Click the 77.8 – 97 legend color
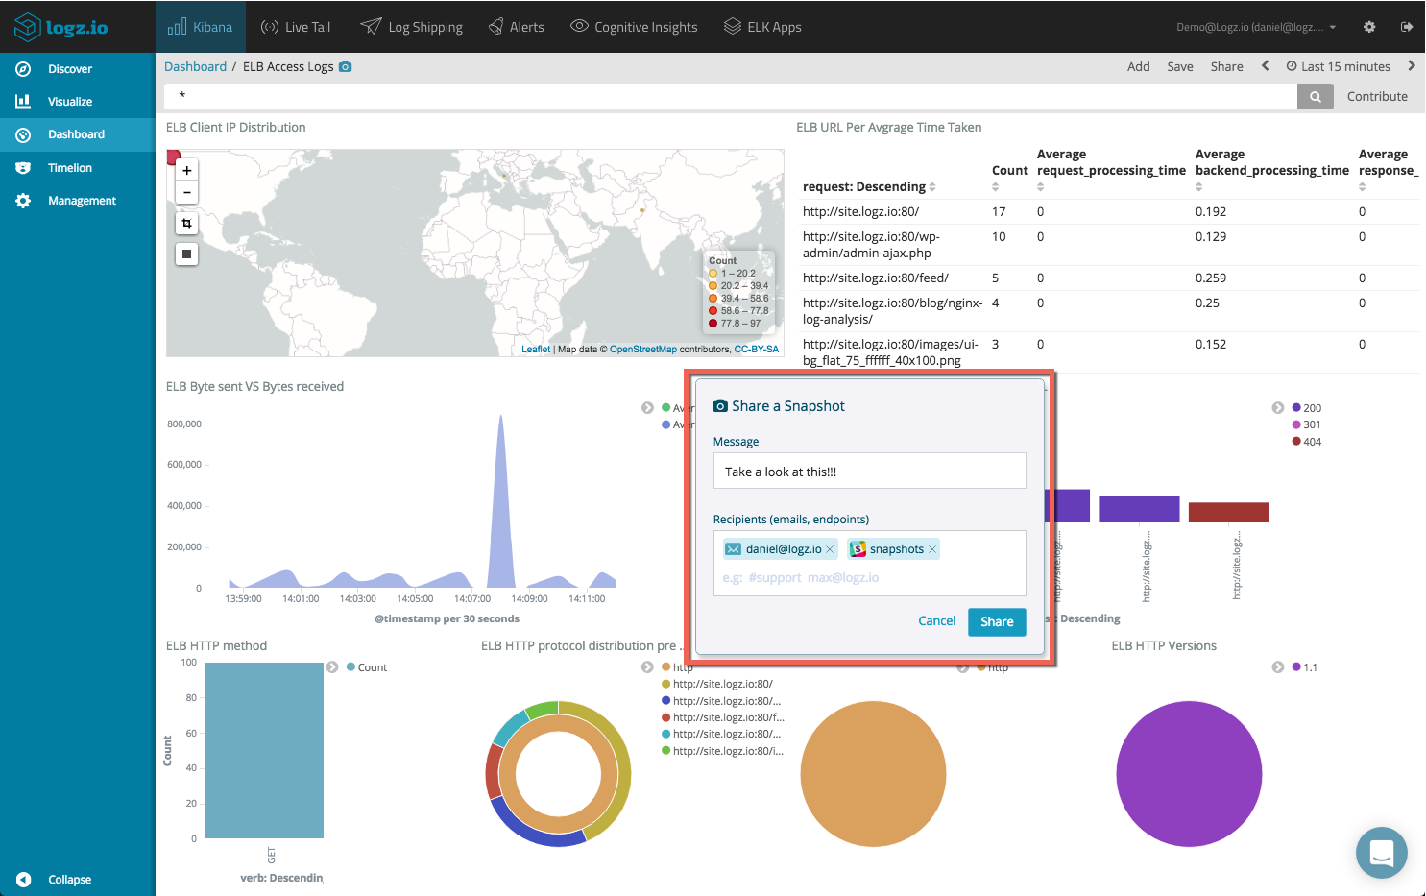The image size is (1426, 896). [x=713, y=324]
